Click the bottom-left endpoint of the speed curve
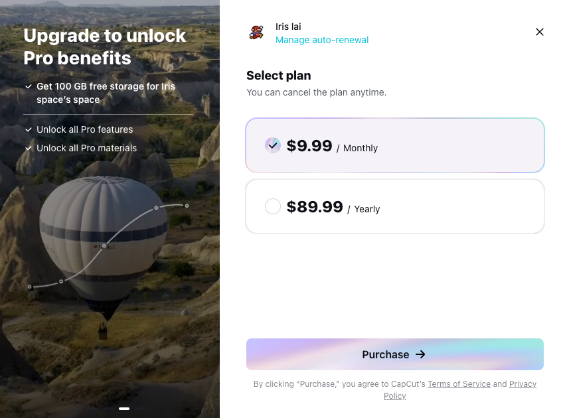 (x=30, y=287)
